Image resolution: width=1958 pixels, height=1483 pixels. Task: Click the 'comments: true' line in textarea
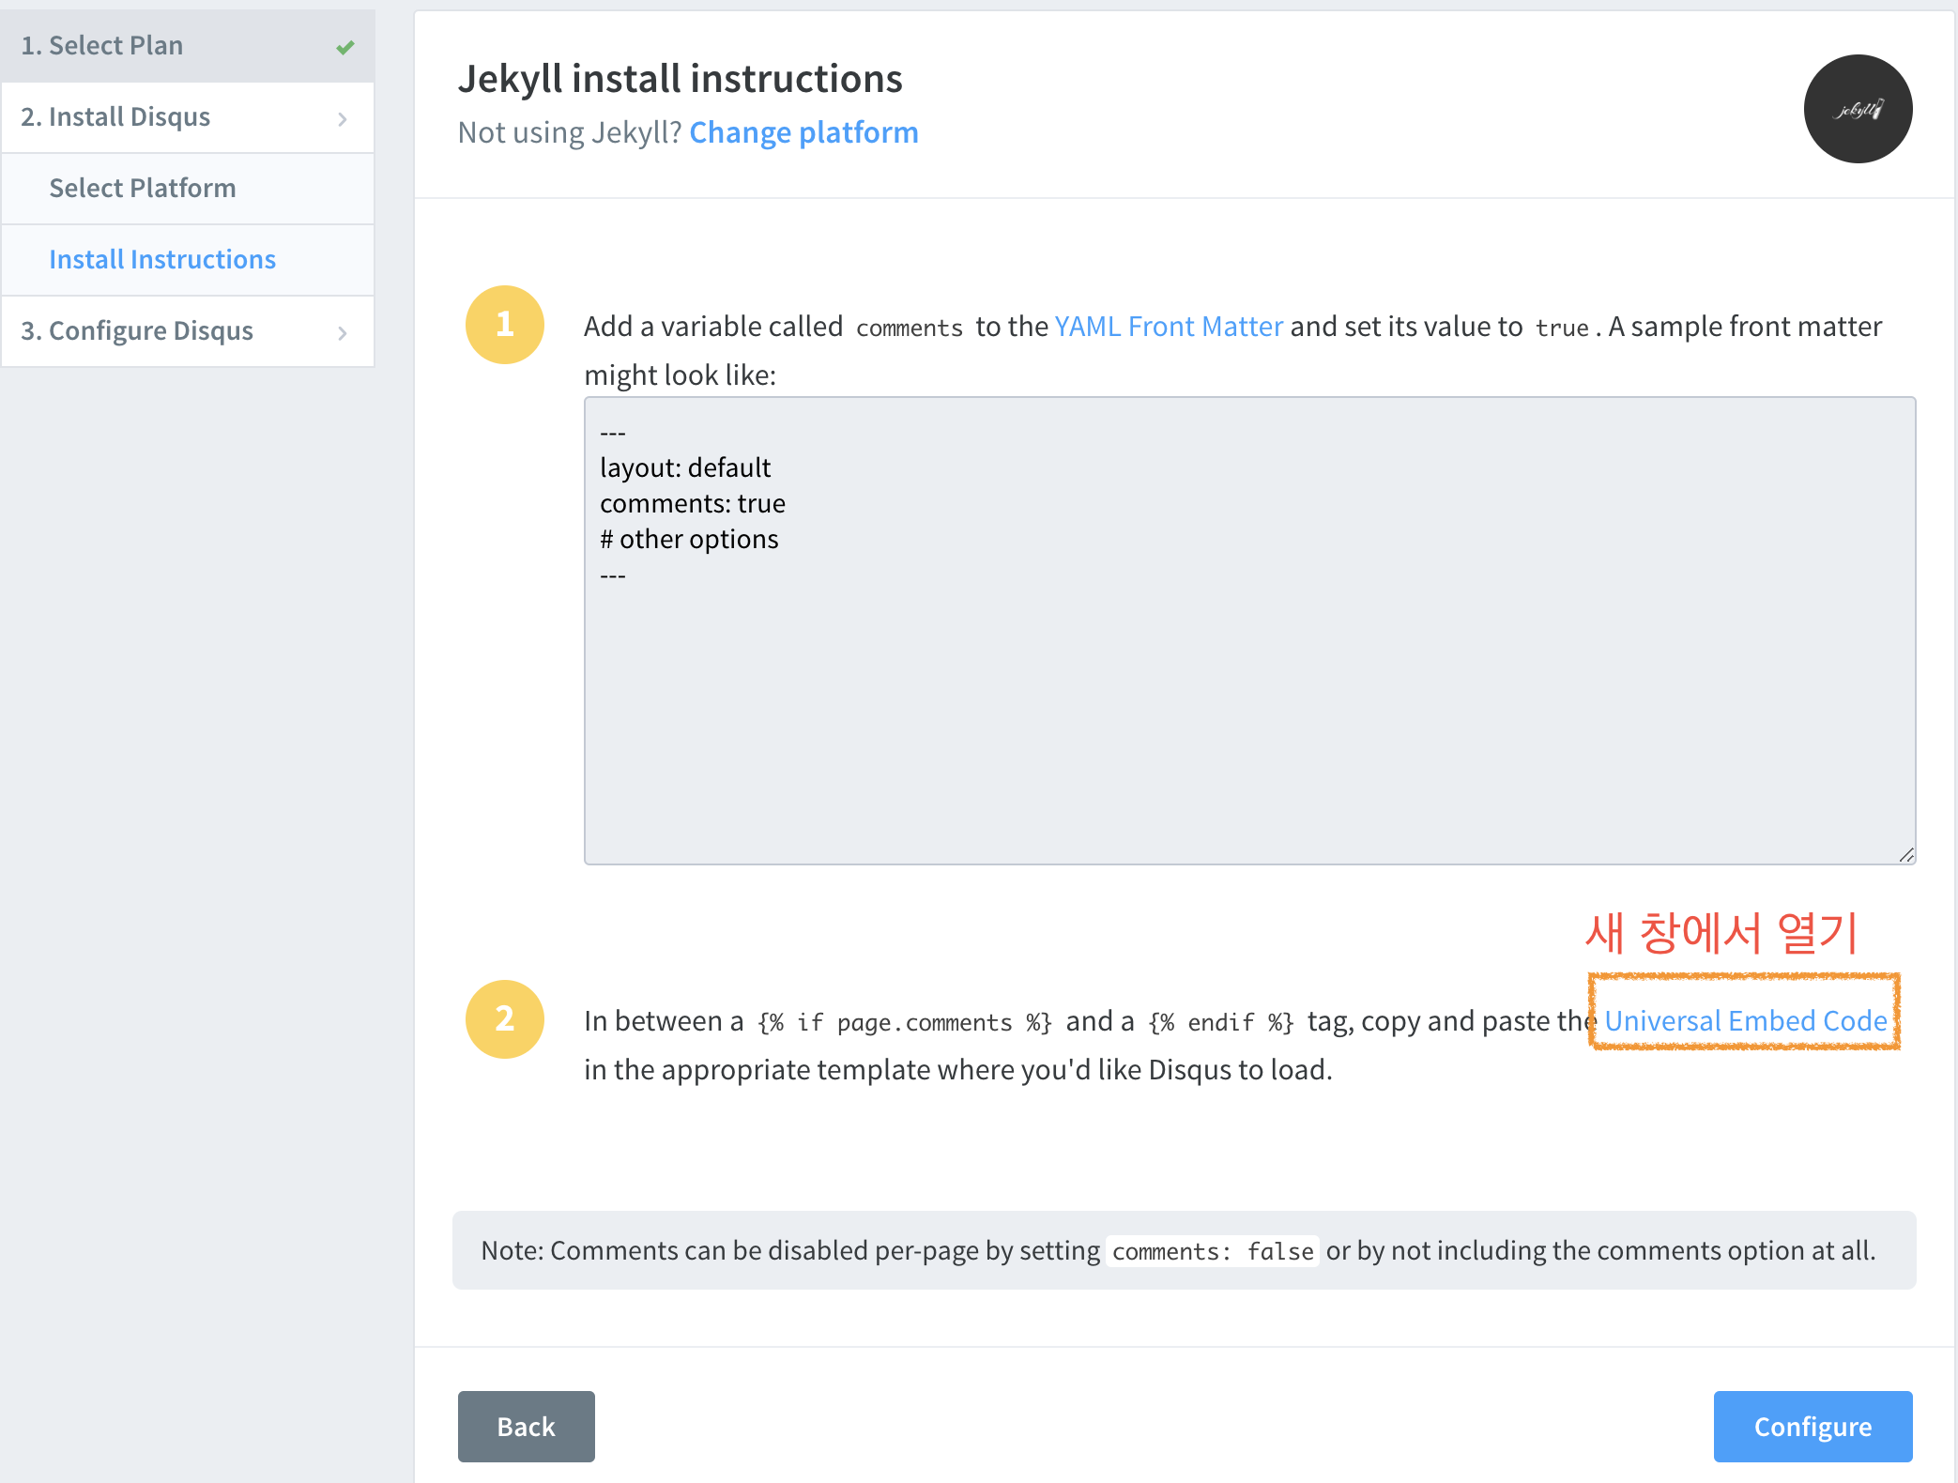[x=693, y=504]
